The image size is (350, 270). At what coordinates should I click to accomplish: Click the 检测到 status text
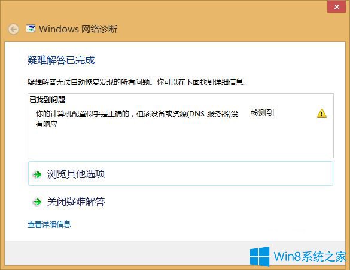pos(262,113)
